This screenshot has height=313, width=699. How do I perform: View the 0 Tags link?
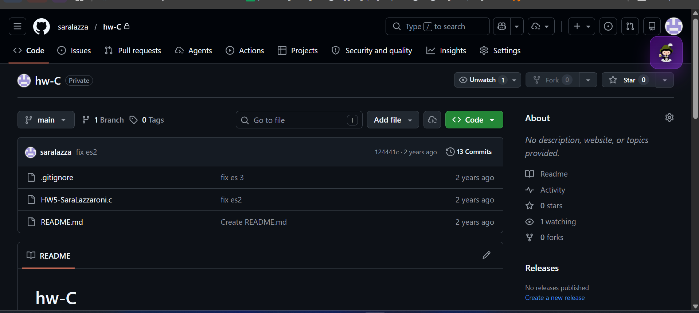147,120
